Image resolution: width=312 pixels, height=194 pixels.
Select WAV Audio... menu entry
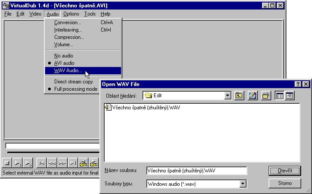point(83,70)
